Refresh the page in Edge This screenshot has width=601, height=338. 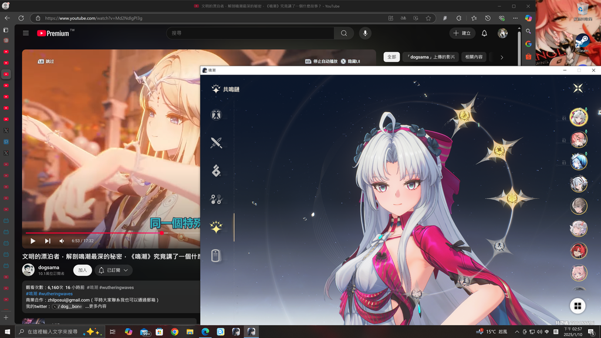(21, 18)
